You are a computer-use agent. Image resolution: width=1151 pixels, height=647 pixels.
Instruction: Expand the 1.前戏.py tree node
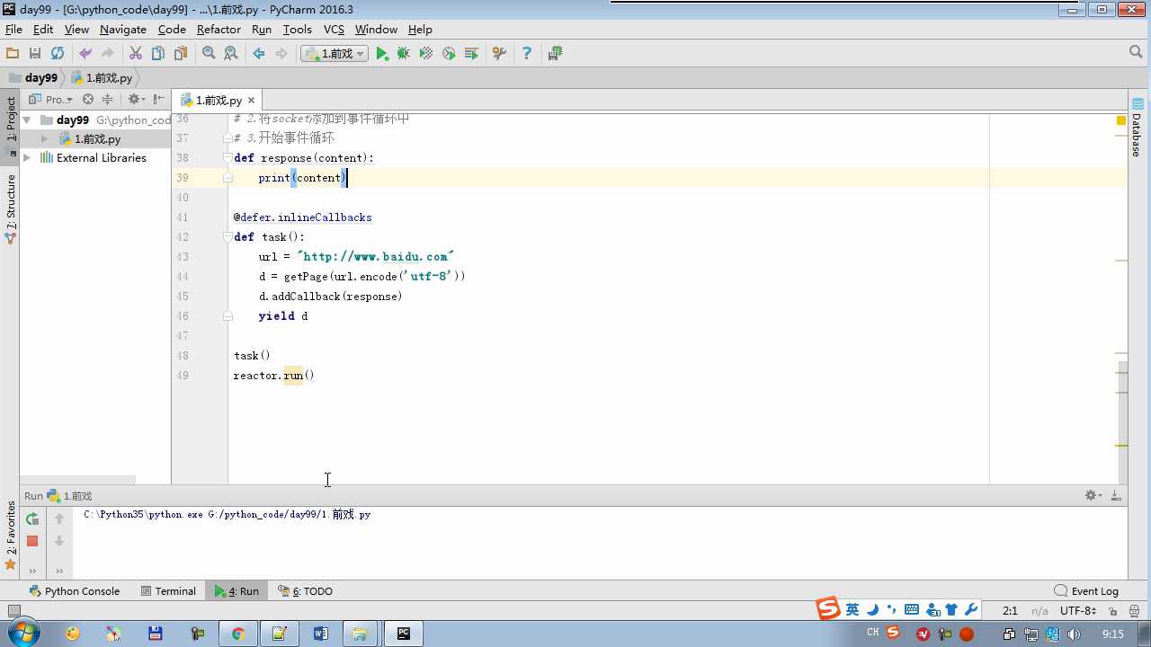coord(44,139)
